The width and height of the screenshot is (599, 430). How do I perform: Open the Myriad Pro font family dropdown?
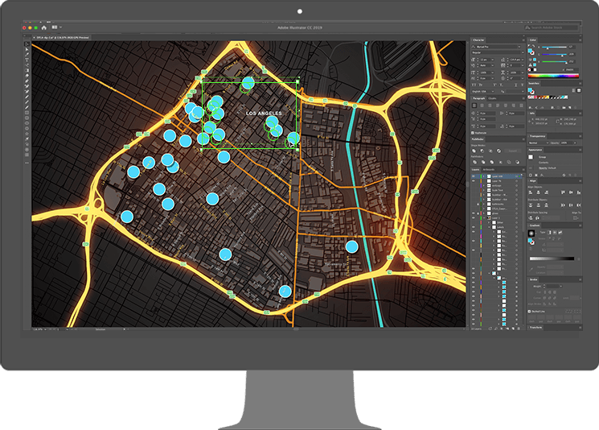496,47
